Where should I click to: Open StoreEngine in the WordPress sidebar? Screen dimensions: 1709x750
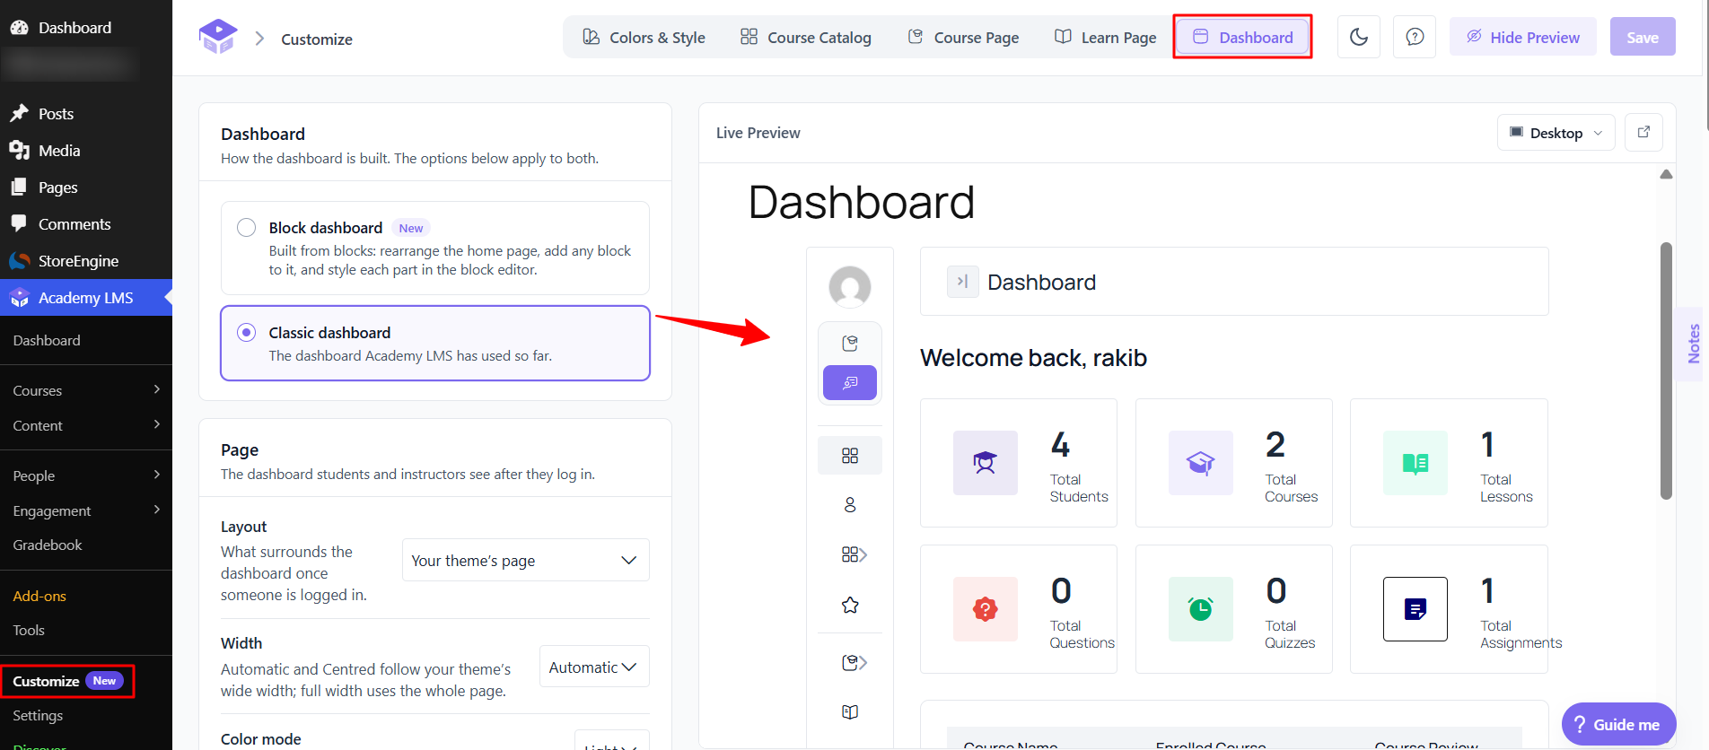click(x=86, y=261)
